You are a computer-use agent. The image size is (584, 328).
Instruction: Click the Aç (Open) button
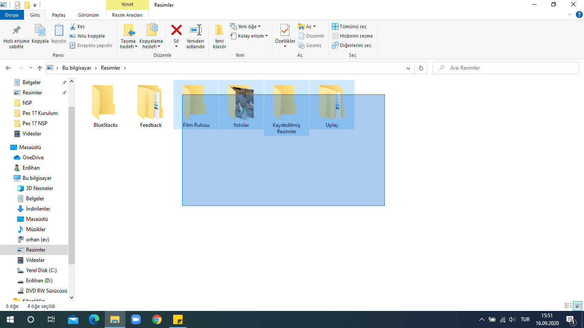[x=307, y=26]
